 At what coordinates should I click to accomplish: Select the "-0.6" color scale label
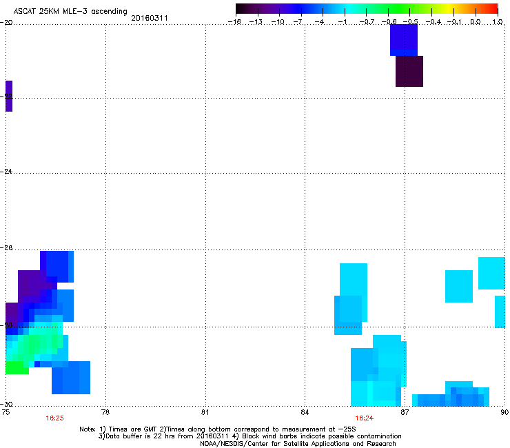click(389, 22)
